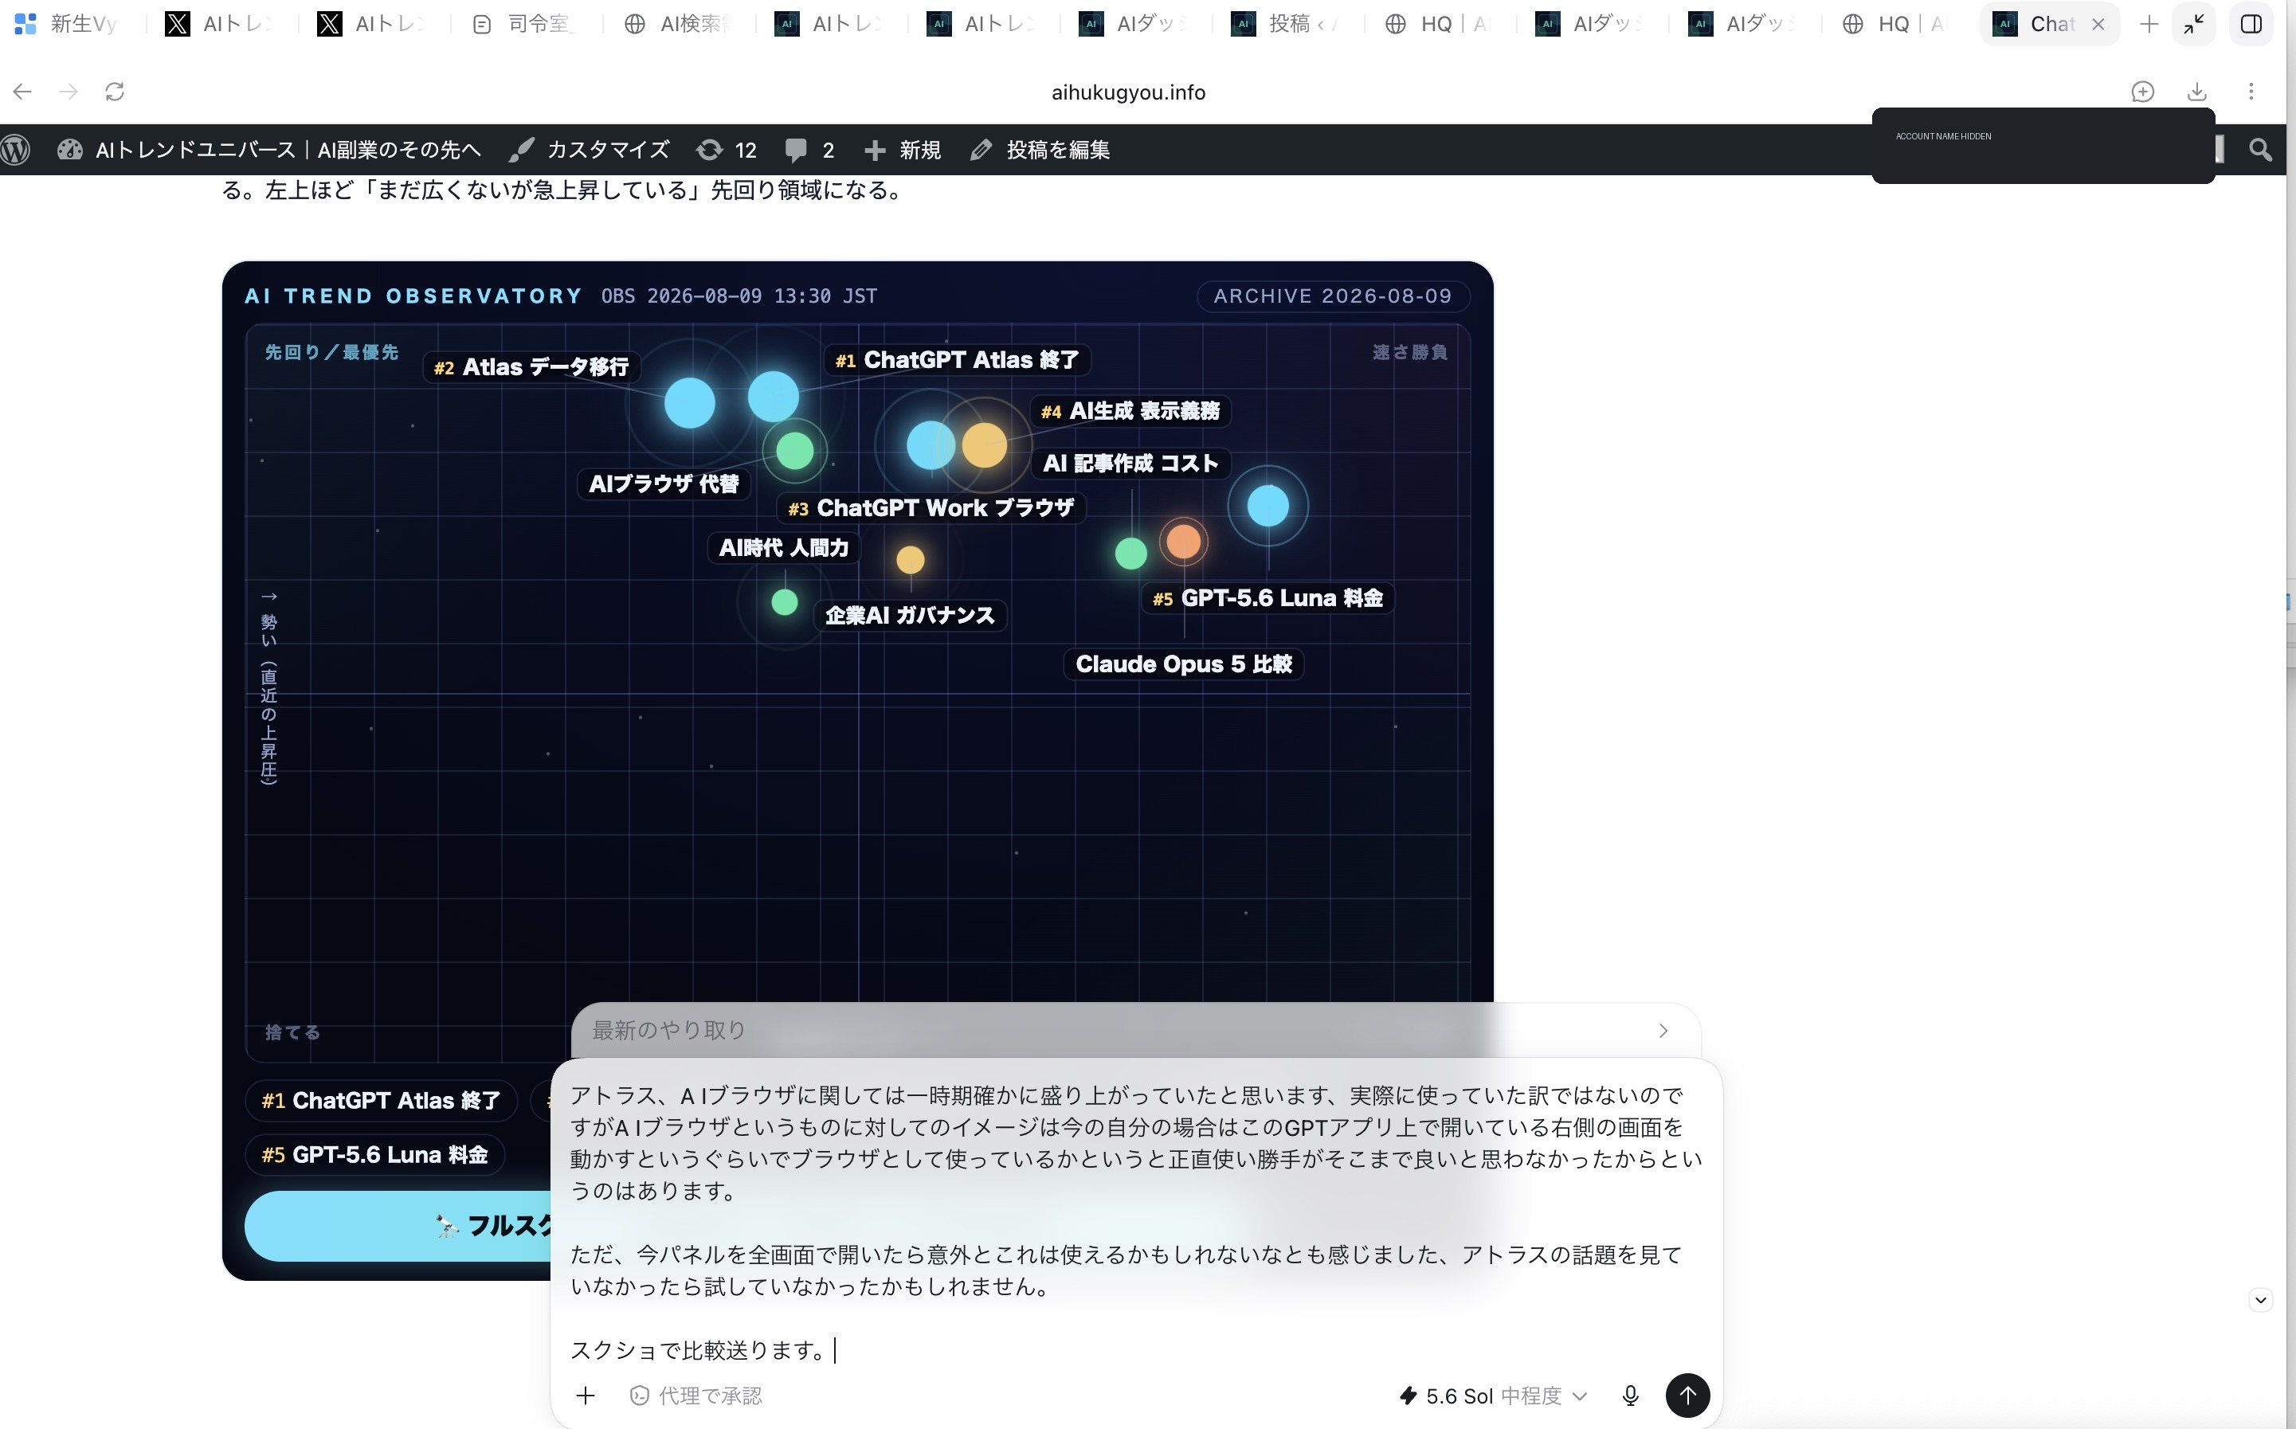This screenshot has height=1429, width=2296.
Task: Open カスタマイズ in admin bar
Action: [x=588, y=149]
